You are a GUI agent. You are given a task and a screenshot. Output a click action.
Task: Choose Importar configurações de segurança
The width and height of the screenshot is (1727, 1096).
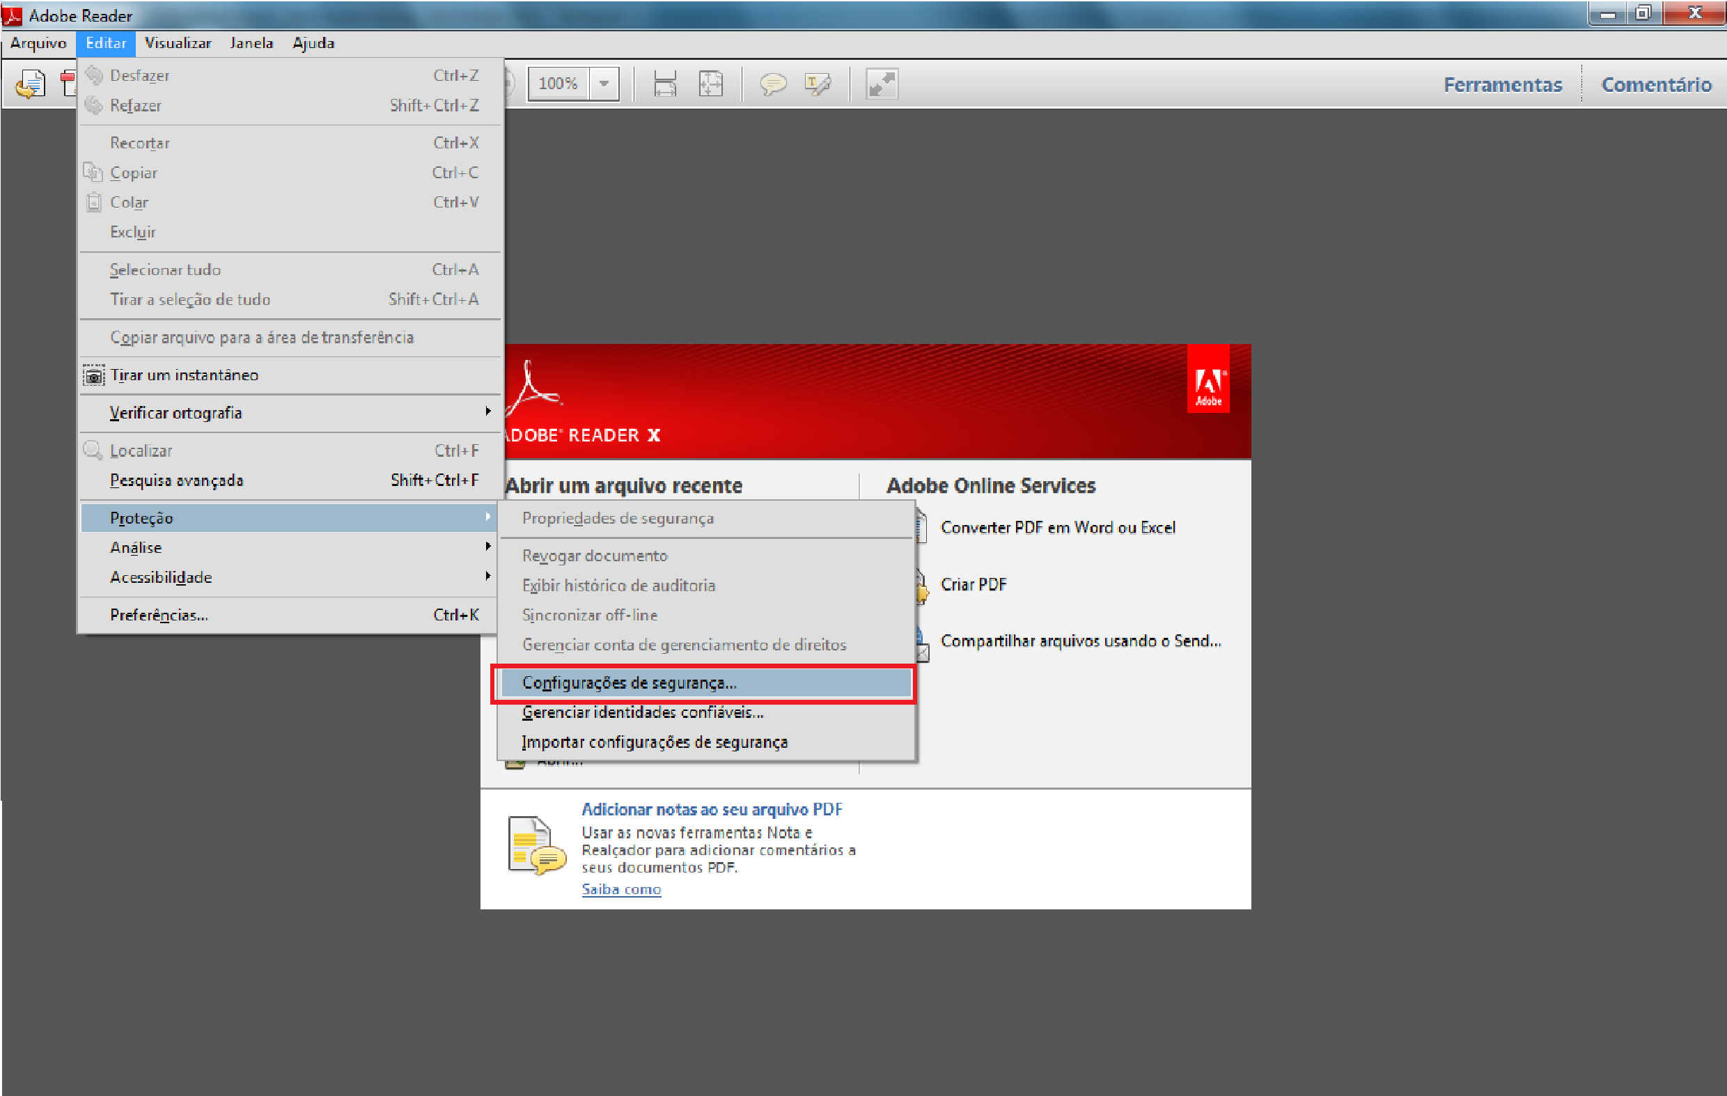point(705,742)
